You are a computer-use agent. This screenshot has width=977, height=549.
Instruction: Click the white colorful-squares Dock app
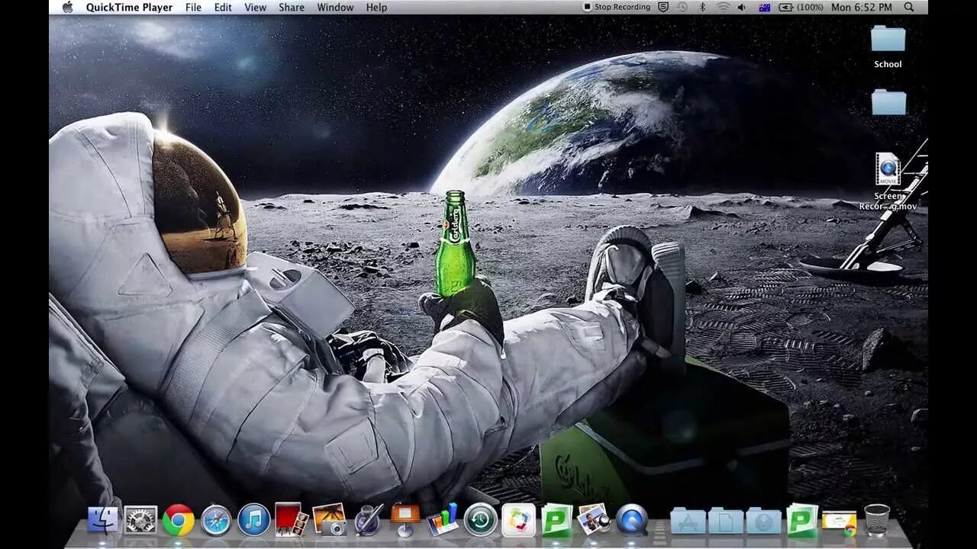point(519,520)
